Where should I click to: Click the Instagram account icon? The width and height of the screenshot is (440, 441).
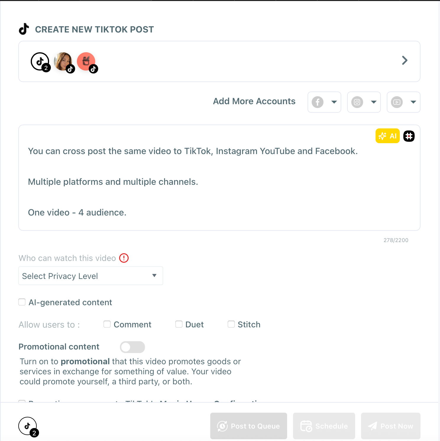pyautogui.click(x=357, y=102)
